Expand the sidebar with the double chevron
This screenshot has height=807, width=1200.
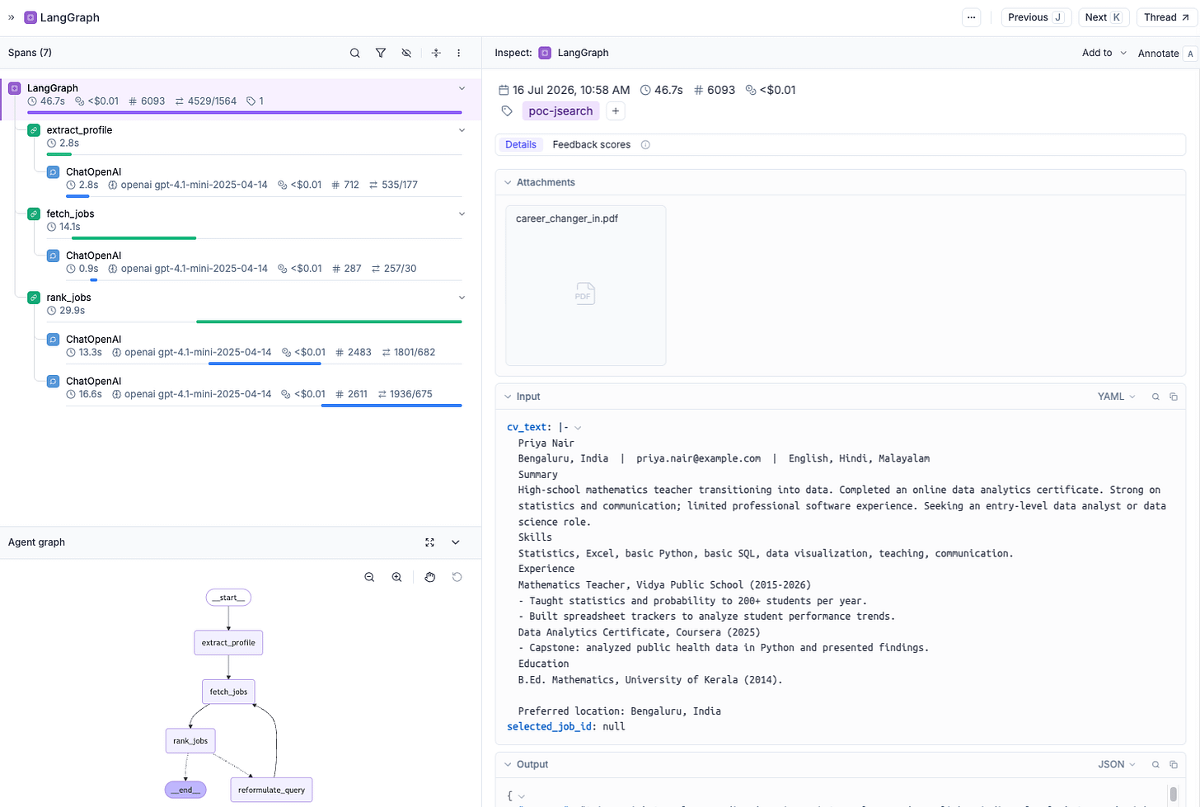point(12,17)
